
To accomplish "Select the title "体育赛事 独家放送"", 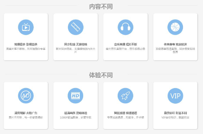I will click(x=175, y=44).
